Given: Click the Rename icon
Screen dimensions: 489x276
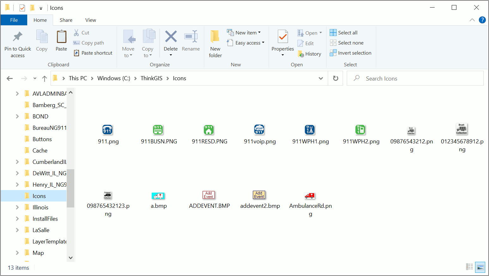Looking at the screenshot, I should 191,37.
